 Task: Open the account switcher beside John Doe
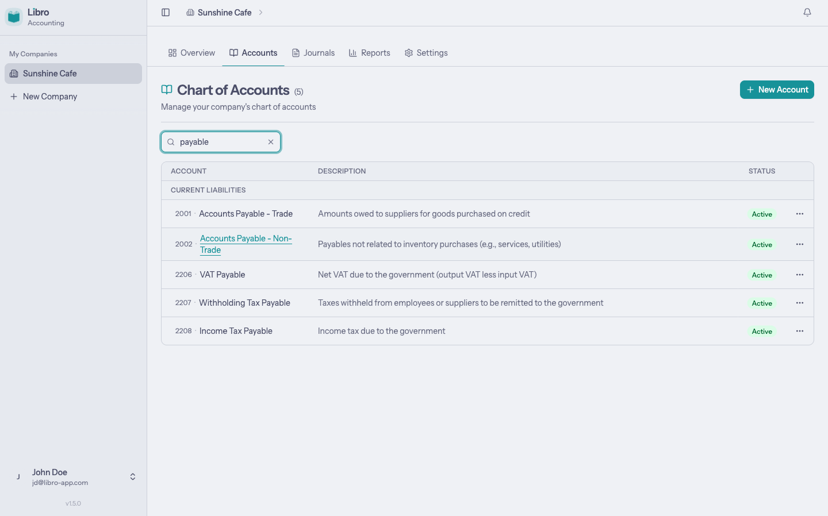coord(132,476)
